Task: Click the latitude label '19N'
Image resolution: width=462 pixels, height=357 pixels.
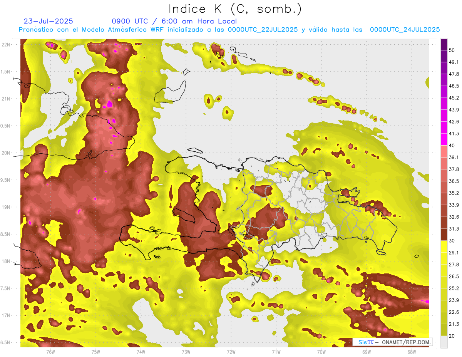Action: (6, 207)
